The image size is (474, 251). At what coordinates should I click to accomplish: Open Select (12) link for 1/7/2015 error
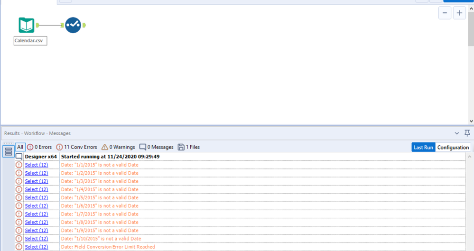pos(36,214)
